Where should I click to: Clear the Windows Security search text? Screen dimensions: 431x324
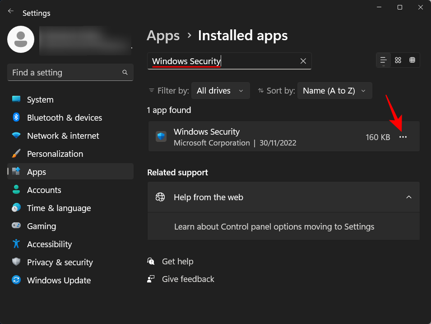[303, 61]
